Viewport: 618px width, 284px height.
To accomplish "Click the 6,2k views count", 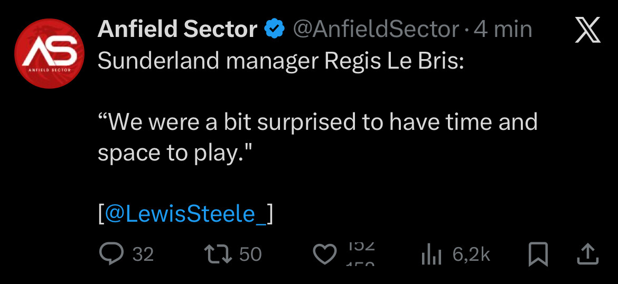I will pyautogui.click(x=471, y=255).
